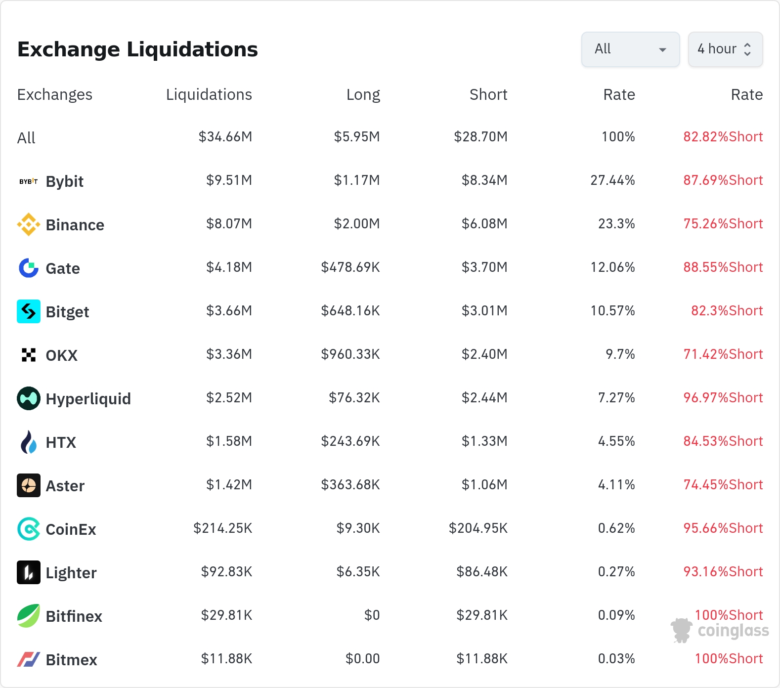Open the Hyperliquid exchange name link
The width and height of the screenshot is (780, 688).
[88, 399]
